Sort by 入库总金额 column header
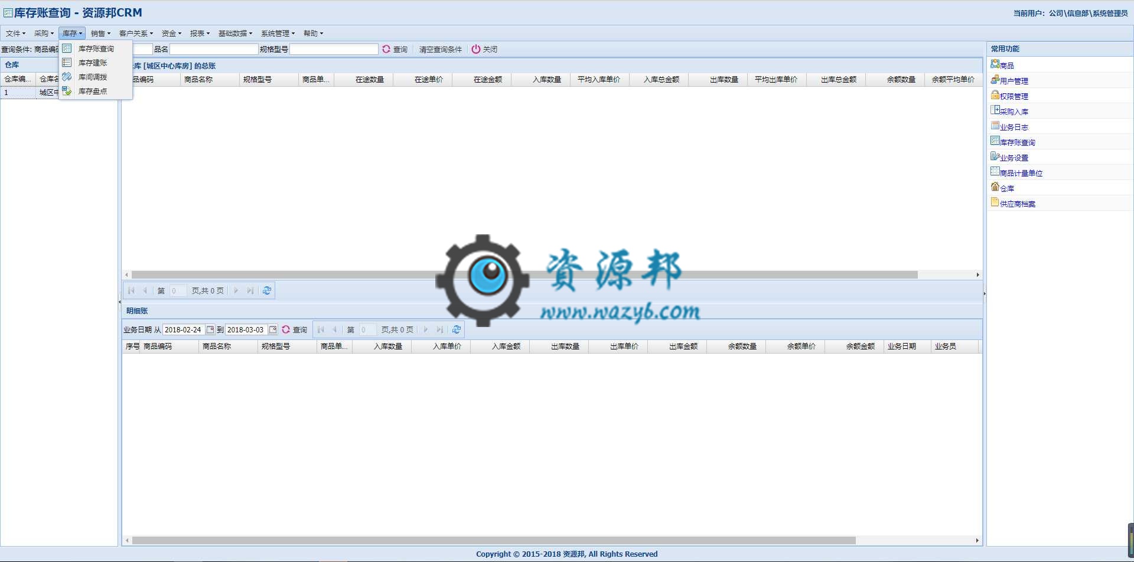The height and width of the screenshot is (562, 1134). 659,79
